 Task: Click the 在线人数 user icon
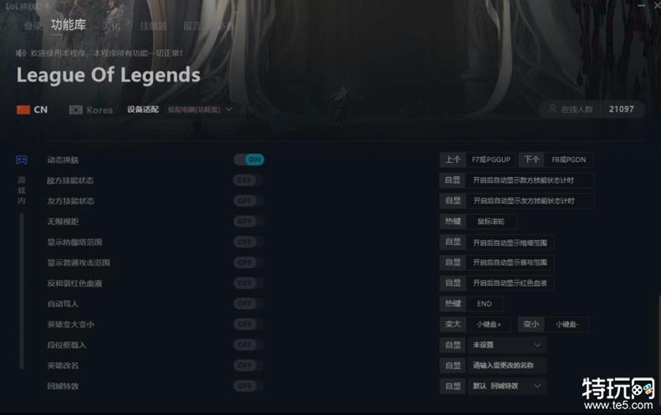click(x=552, y=109)
